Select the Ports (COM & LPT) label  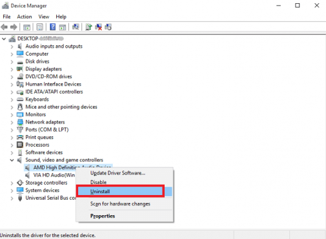(x=47, y=130)
